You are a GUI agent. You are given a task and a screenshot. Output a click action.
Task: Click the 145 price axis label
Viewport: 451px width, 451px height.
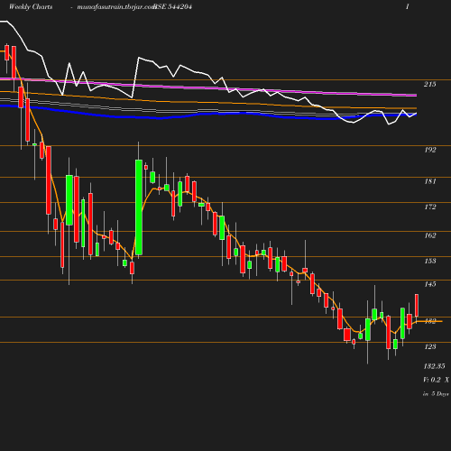(x=430, y=284)
